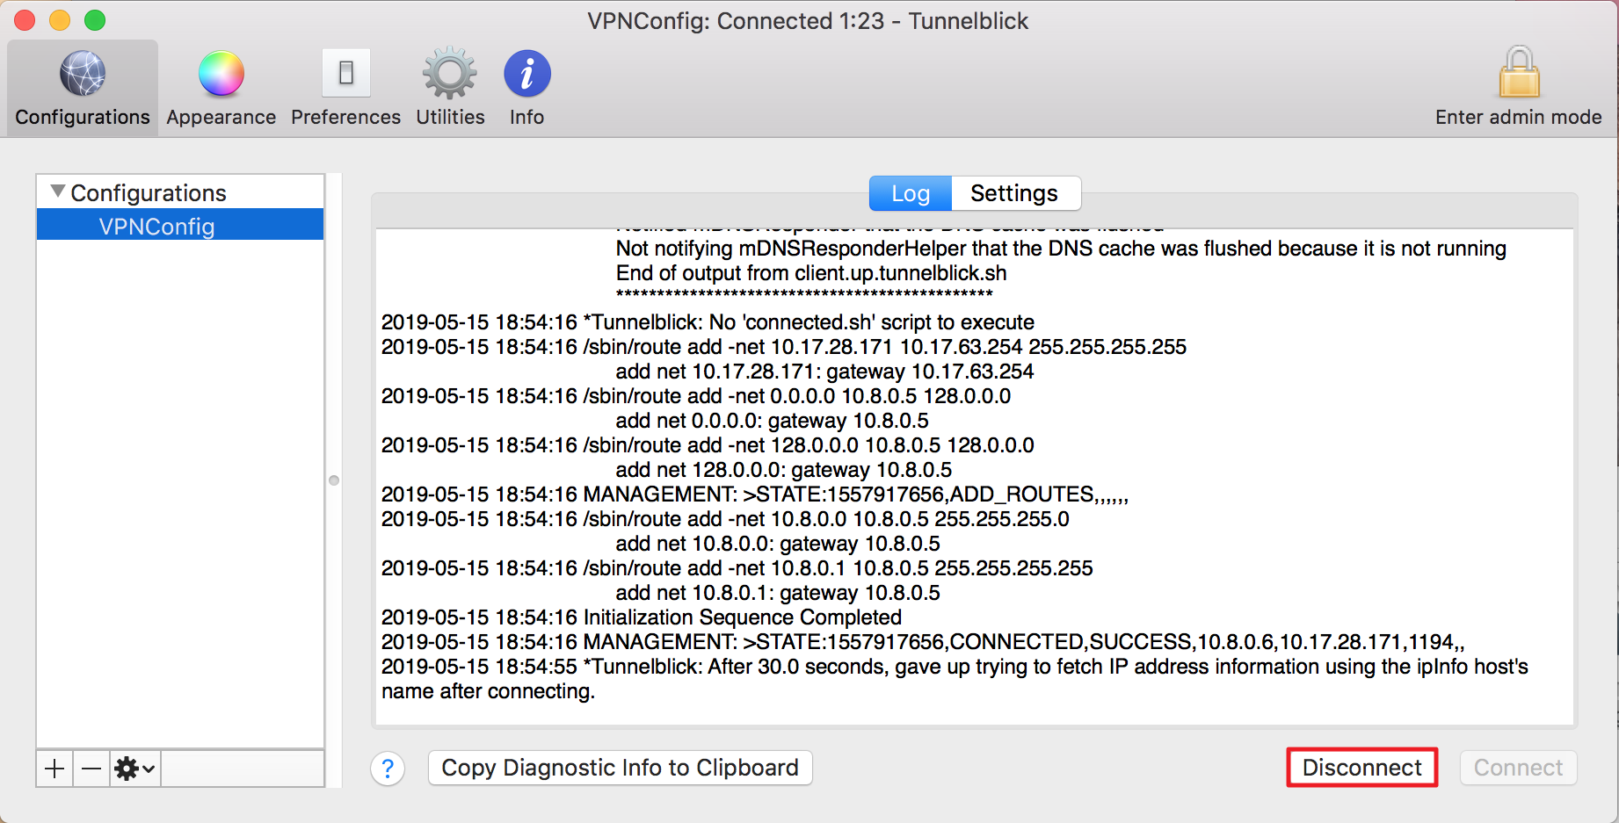
Task: Select the Log tab
Action: 910,193
